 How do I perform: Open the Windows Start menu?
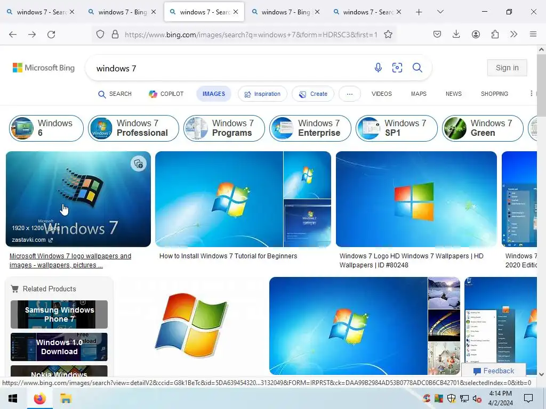point(13,398)
